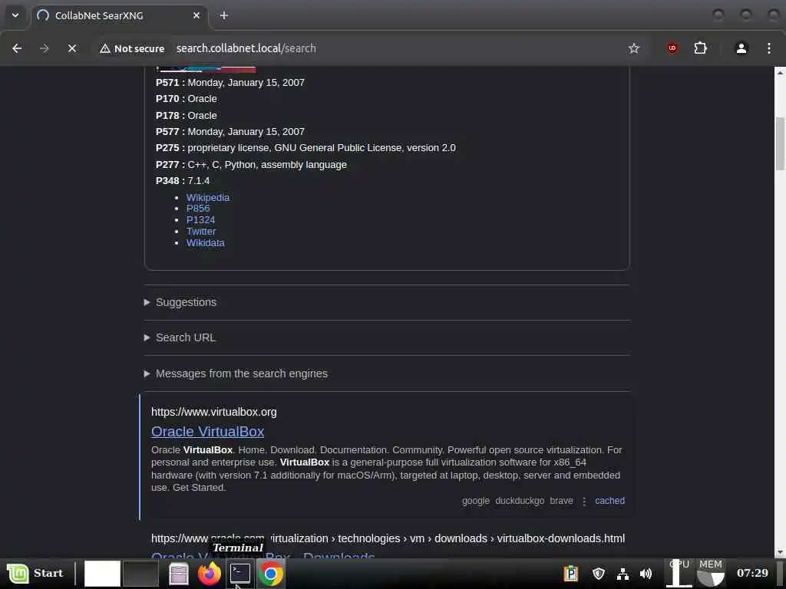This screenshot has height=589, width=786.
Task: Click the P348 version 7.1.4 text
Action: (x=183, y=181)
